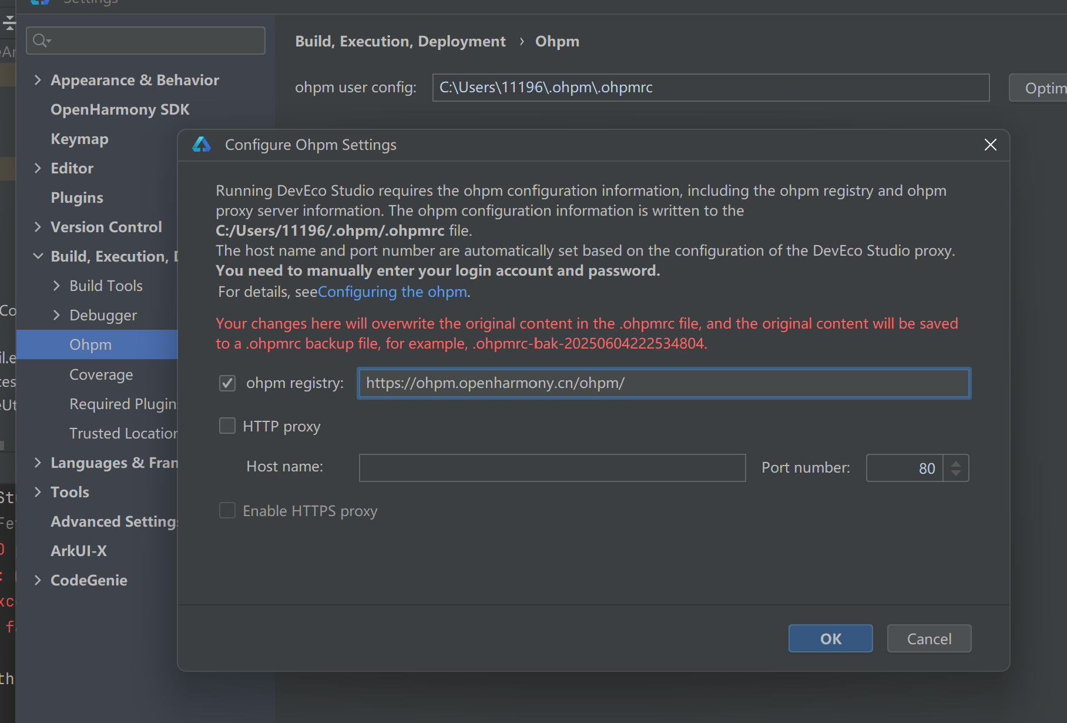Close the Configure Ohpm Settings dialog
This screenshot has height=723, width=1067.
tap(990, 145)
